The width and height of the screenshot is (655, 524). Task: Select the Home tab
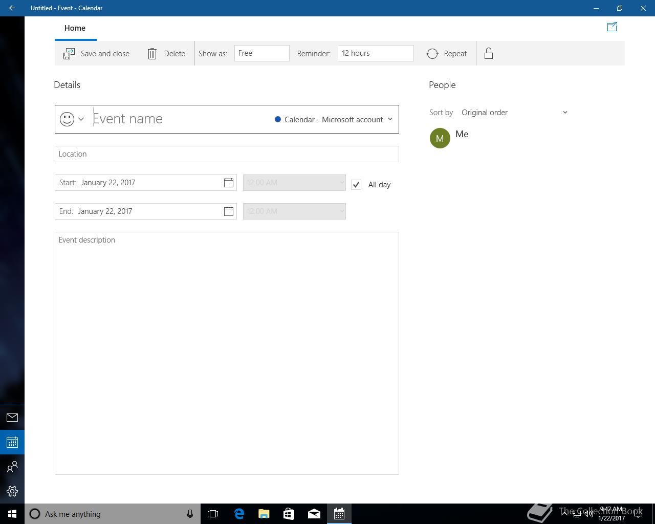(x=75, y=28)
